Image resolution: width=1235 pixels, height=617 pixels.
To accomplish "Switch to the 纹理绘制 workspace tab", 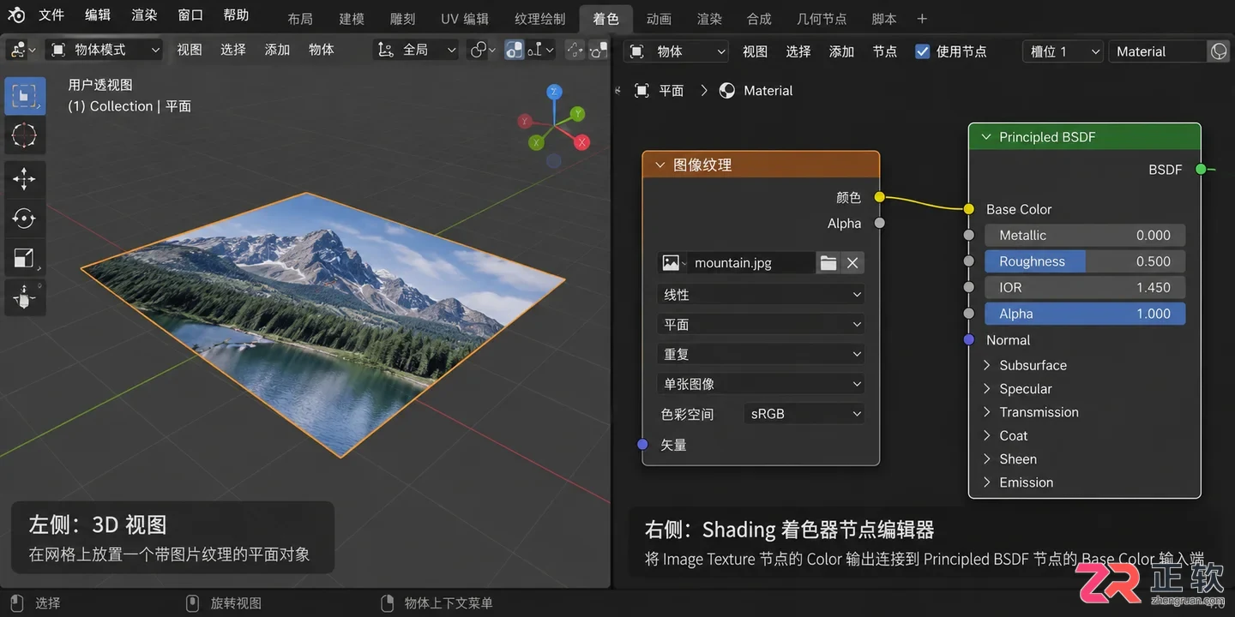I will pos(540,19).
